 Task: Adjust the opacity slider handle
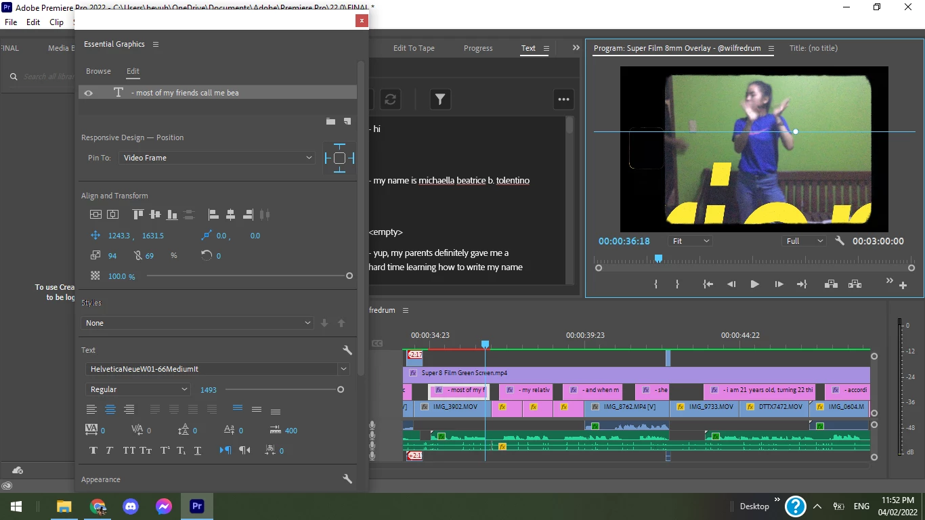click(x=349, y=276)
